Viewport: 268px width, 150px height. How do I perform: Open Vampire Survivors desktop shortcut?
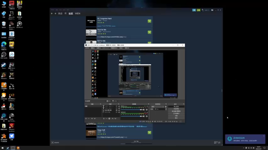coord(12,128)
